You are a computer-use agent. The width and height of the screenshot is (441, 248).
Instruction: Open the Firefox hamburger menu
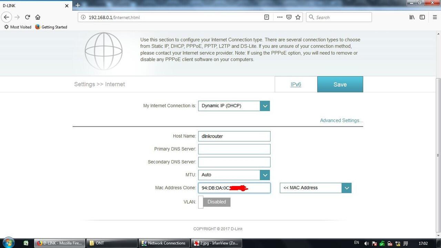click(435, 17)
